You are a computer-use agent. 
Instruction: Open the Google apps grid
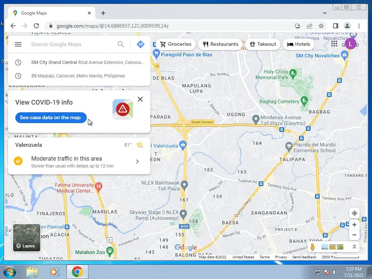pos(334,44)
